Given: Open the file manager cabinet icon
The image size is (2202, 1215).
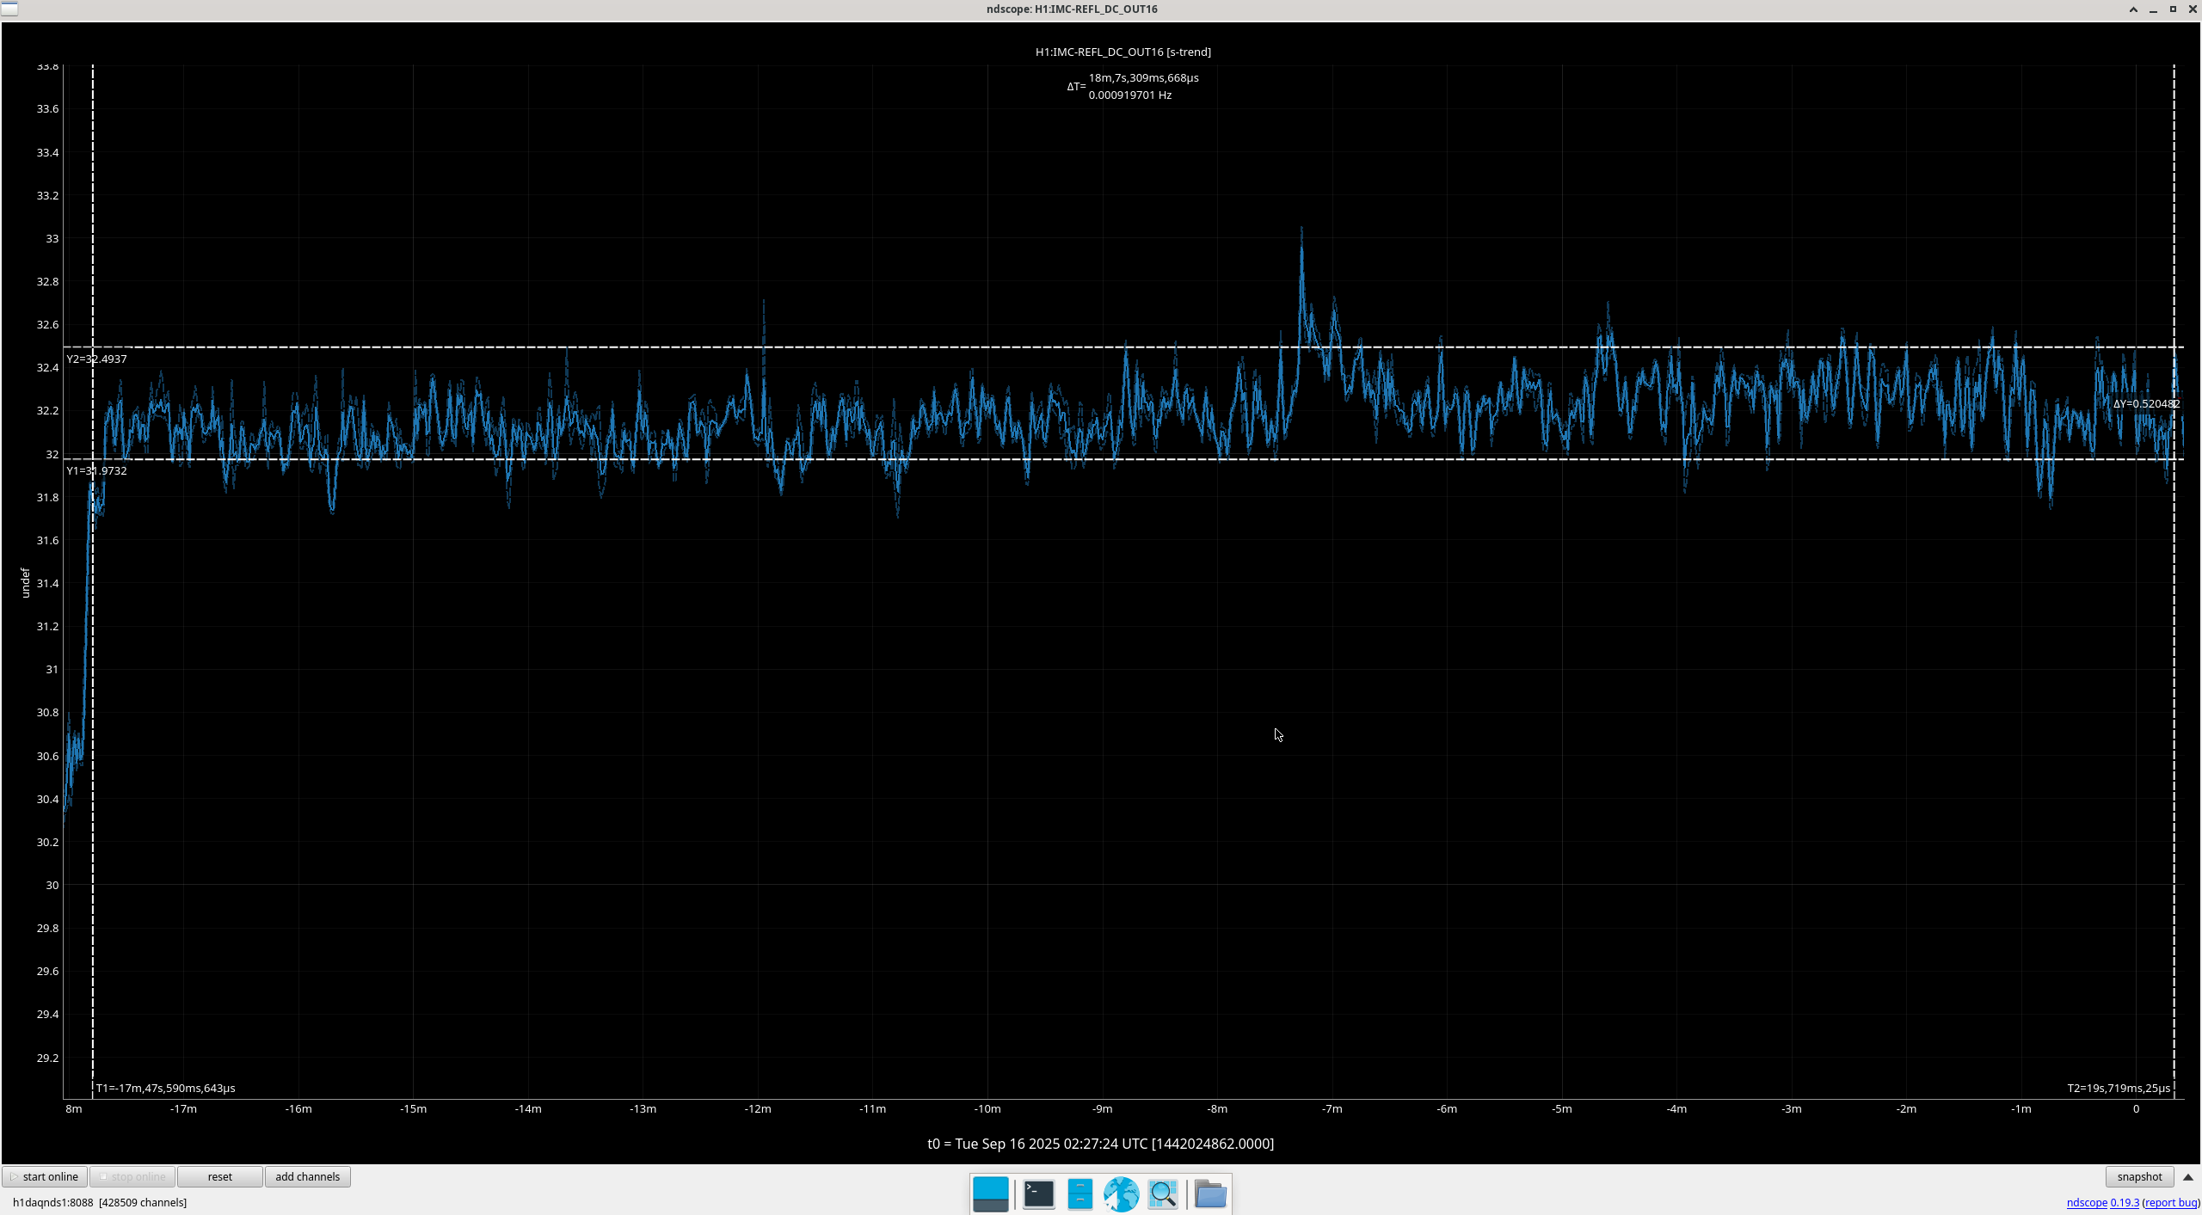Looking at the screenshot, I should click(x=1079, y=1194).
